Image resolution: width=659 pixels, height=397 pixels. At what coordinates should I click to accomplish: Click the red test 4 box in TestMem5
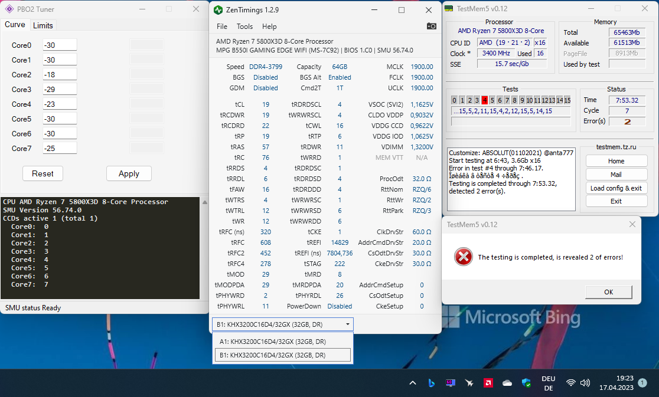click(x=485, y=100)
